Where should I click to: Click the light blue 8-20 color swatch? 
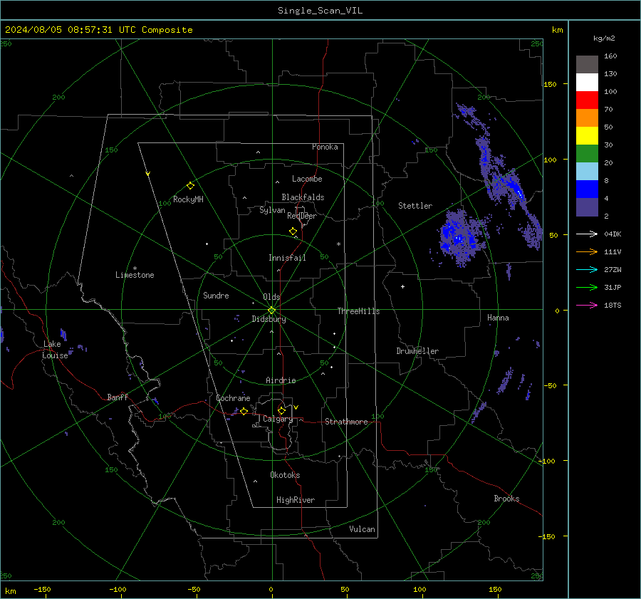[x=587, y=172]
